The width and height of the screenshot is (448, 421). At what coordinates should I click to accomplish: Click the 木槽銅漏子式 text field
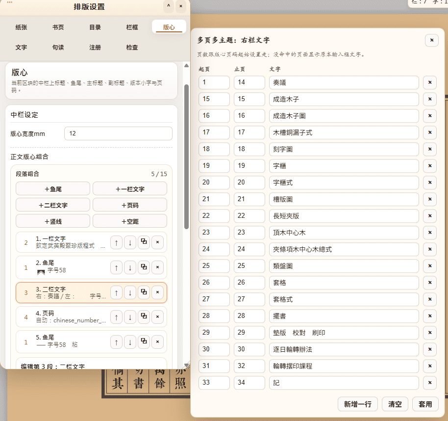[344, 132]
